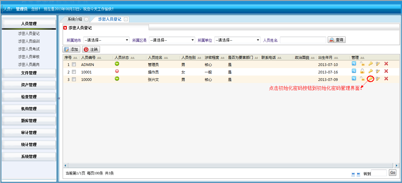Expand 检查管理 menu section
The width and height of the screenshot is (402, 183).
[29, 97]
